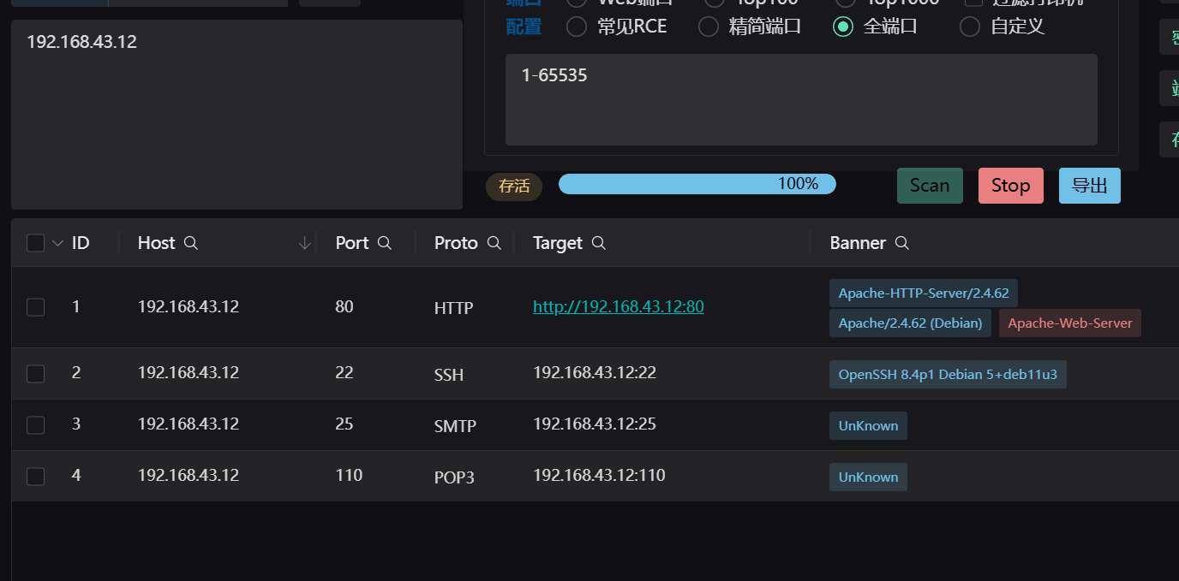Screen dimensions: 1179x581
Task: Check the row for port 80 HTTP
Action: click(x=35, y=306)
